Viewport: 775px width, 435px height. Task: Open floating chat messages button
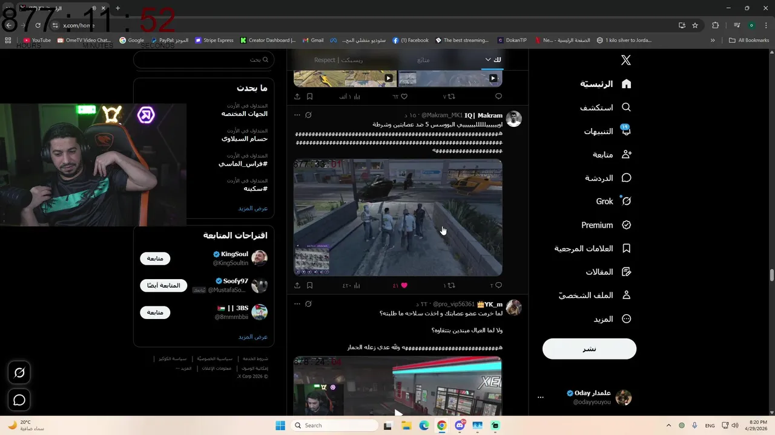coord(19,400)
